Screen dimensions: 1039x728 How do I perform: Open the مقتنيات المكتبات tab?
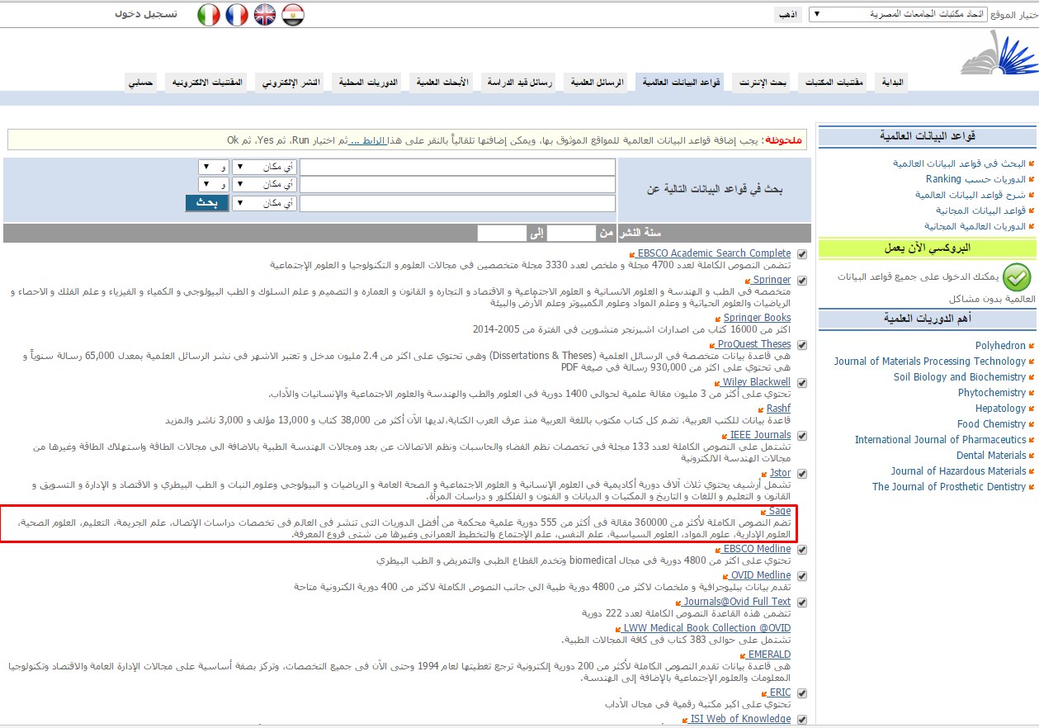tap(831, 83)
